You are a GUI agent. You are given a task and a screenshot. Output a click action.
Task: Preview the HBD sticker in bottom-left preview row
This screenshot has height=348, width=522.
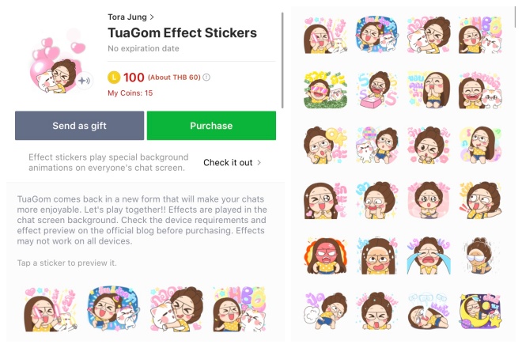pos(240,309)
